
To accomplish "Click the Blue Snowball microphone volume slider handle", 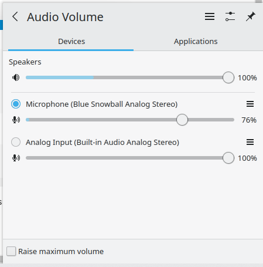I will click(182, 120).
